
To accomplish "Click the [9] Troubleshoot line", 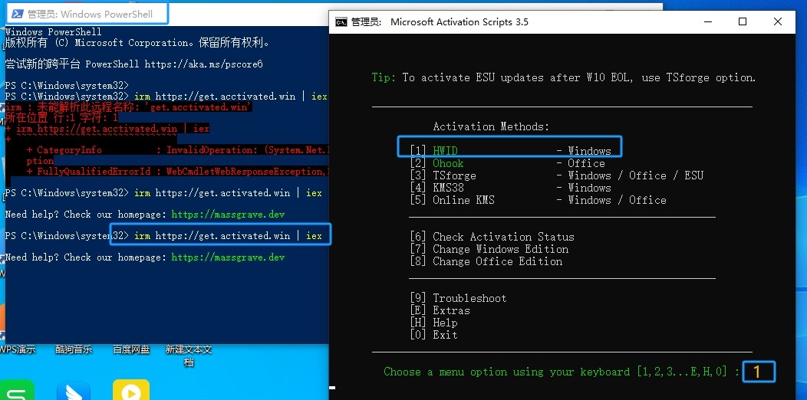I will click(x=458, y=298).
